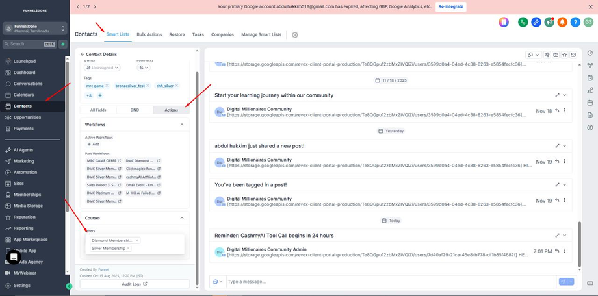
Task: Show the +8 hidden tags
Action: pos(89,95)
